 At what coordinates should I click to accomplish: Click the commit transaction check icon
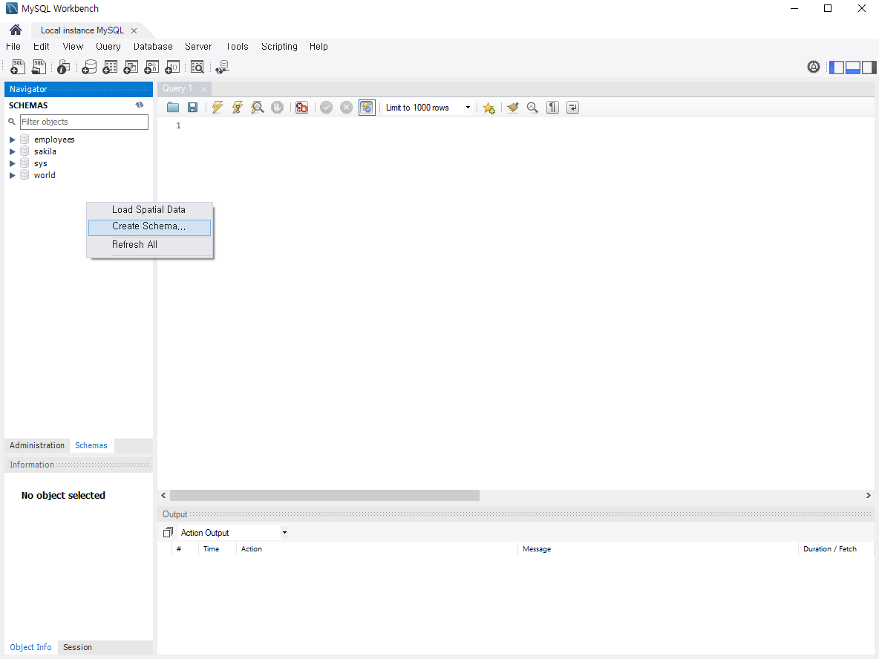(326, 108)
